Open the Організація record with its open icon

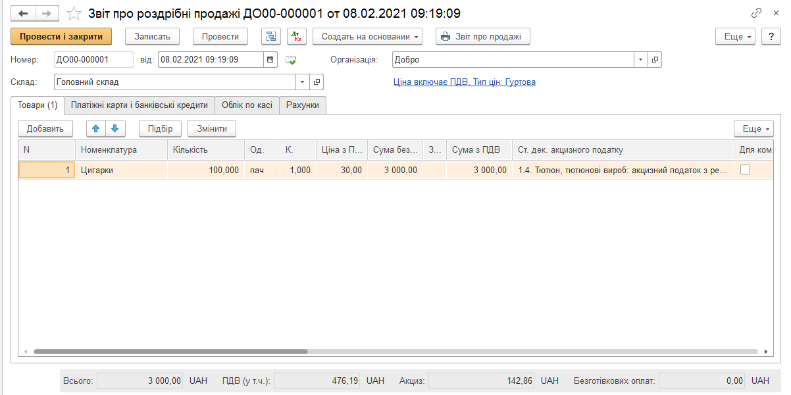[655, 59]
